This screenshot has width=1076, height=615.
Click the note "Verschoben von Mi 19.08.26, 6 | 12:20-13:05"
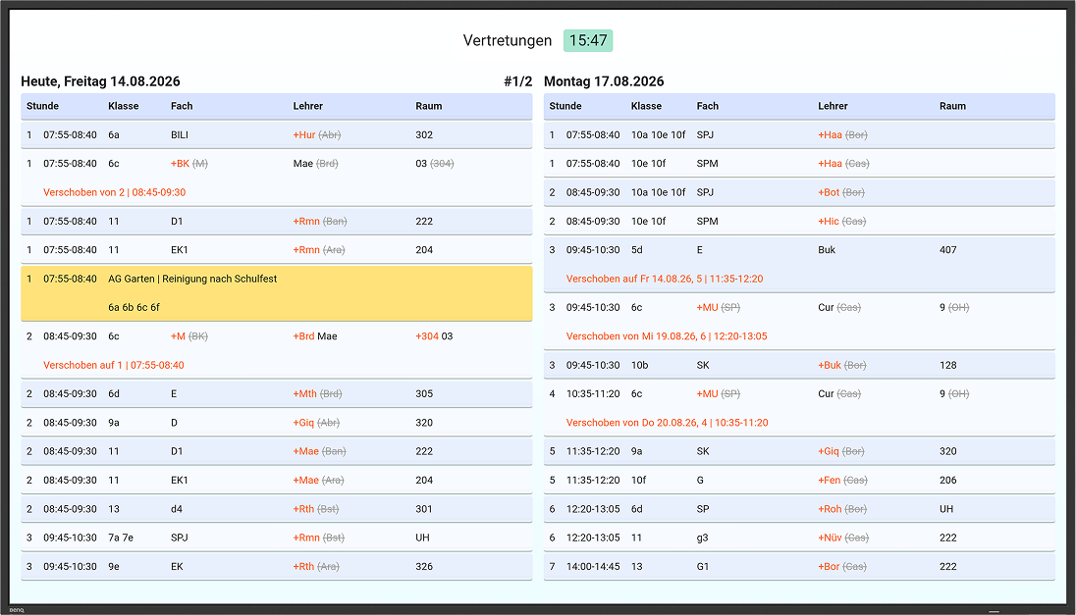point(667,336)
